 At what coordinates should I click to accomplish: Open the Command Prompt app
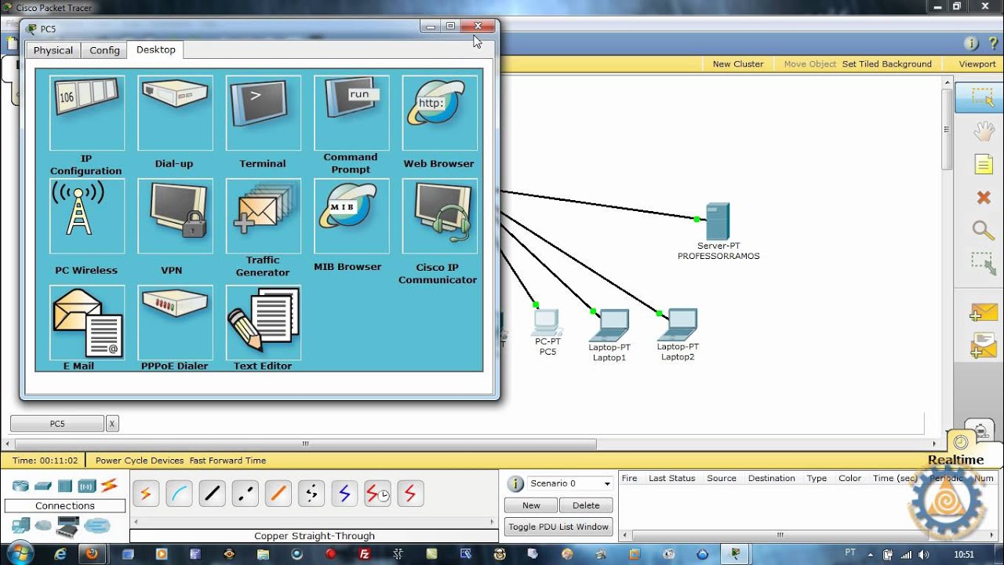[x=351, y=113]
